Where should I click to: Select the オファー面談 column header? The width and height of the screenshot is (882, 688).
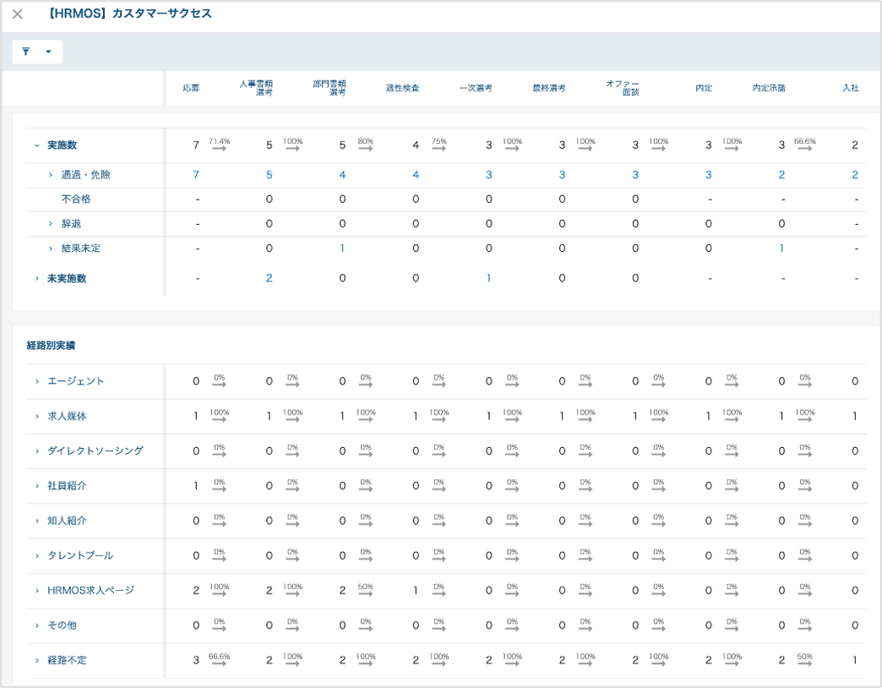click(x=623, y=88)
